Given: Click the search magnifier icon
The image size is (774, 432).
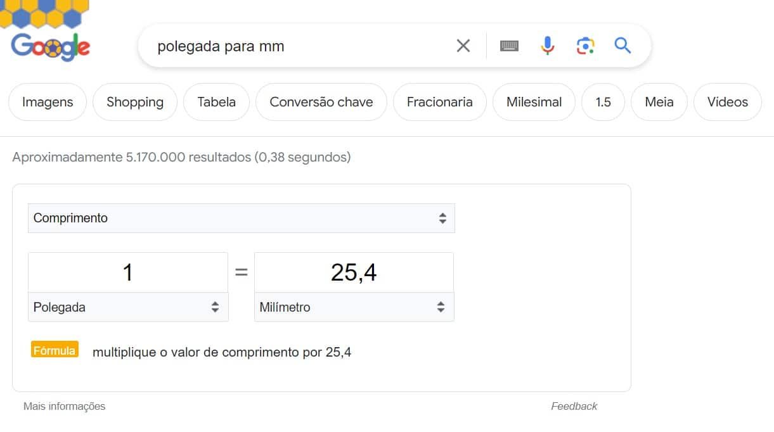Looking at the screenshot, I should (x=622, y=45).
